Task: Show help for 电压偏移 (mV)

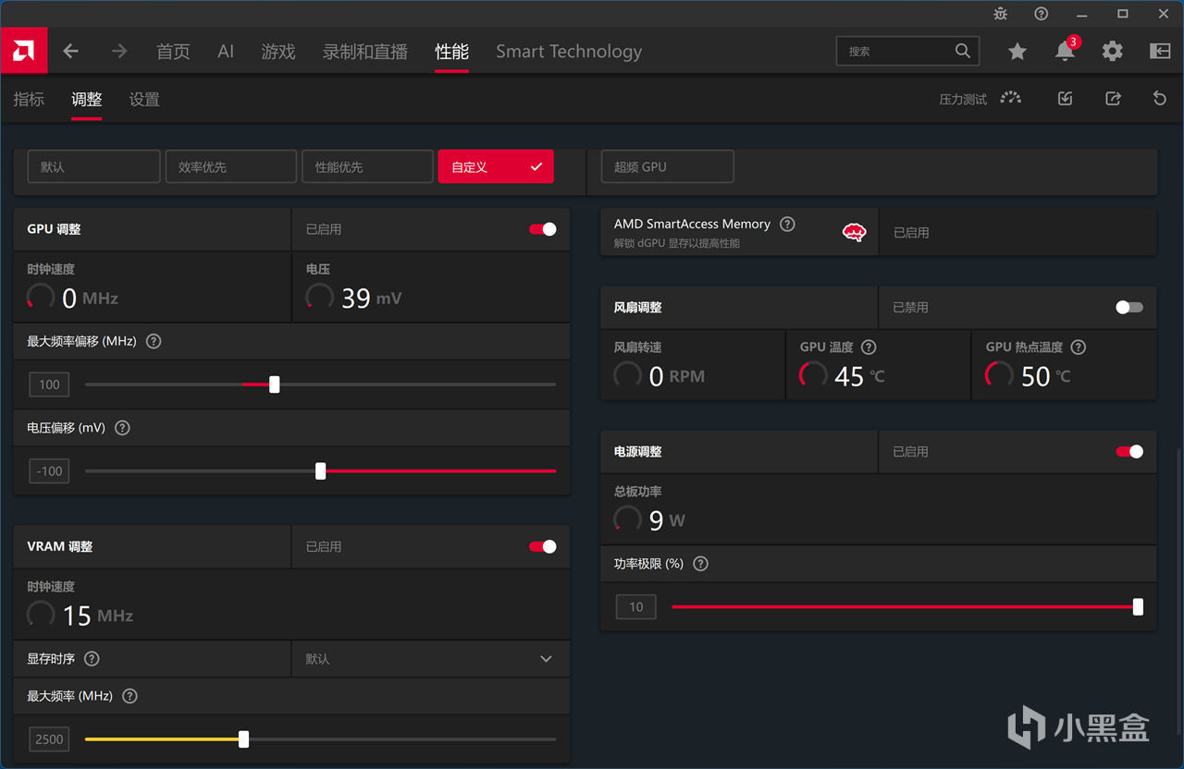Action: (122, 428)
